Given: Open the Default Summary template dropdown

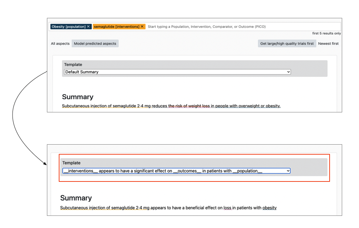Looking at the screenshot, I should (177, 72).
